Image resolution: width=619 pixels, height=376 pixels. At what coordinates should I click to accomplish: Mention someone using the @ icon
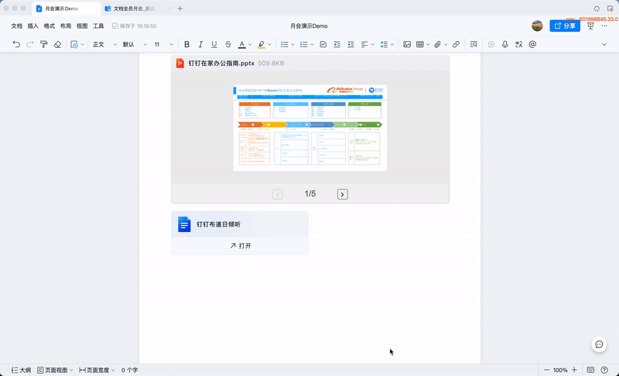point(532,44)
